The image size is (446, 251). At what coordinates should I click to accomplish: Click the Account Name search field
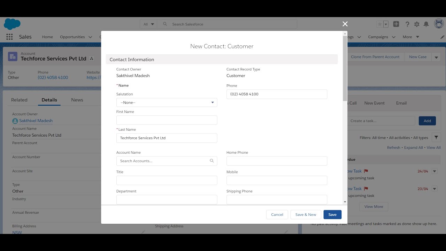point(167,161)
